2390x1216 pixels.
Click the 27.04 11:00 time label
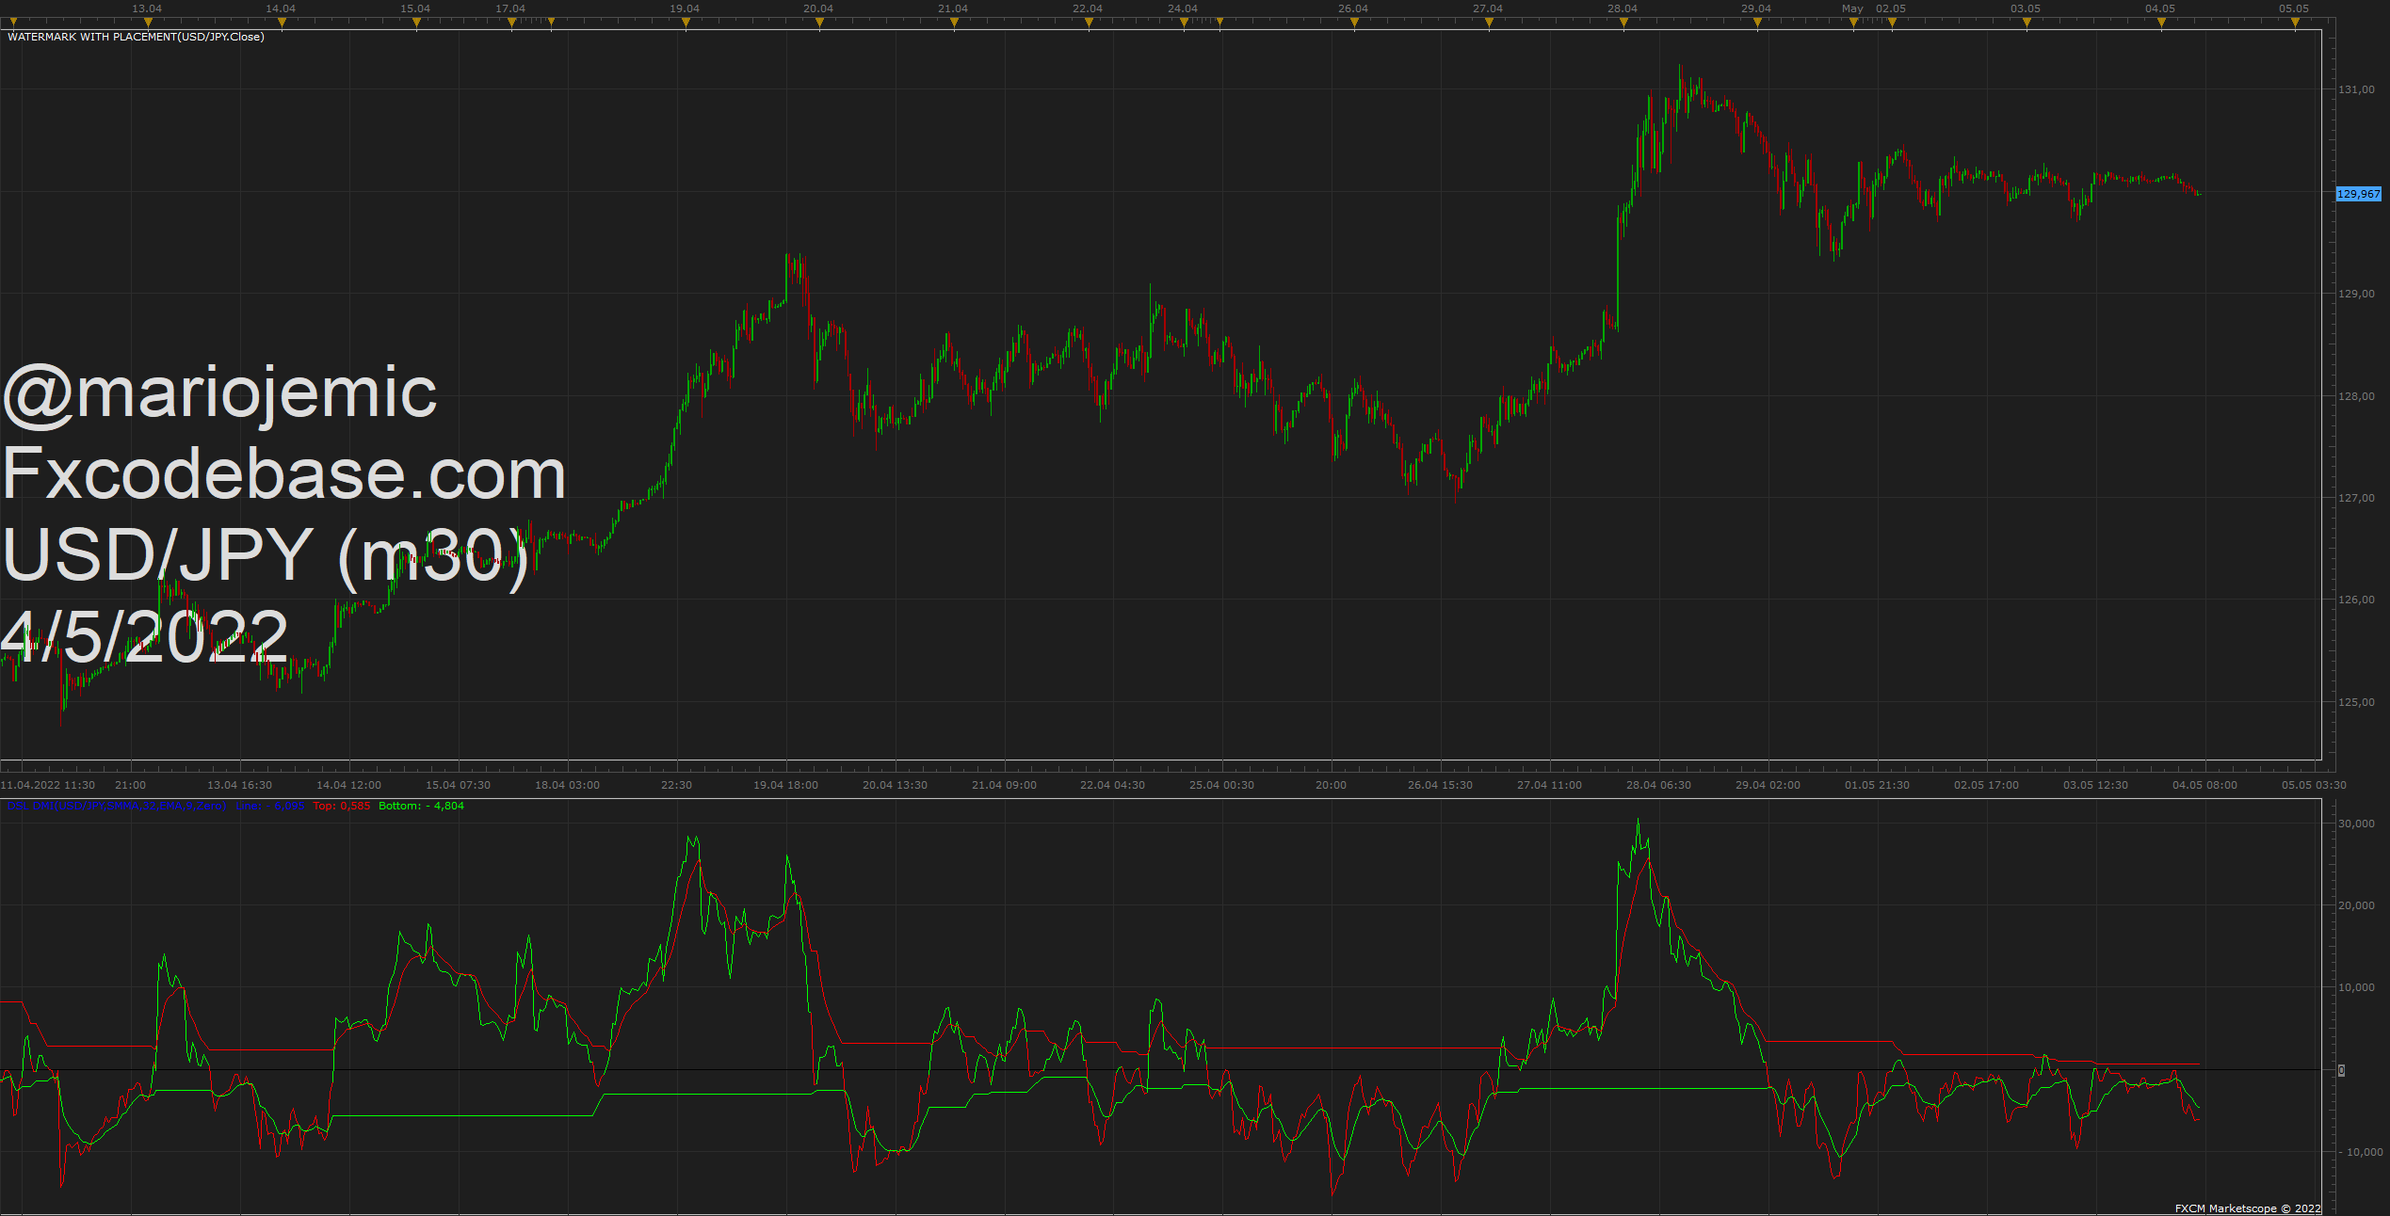[1549, 785]
